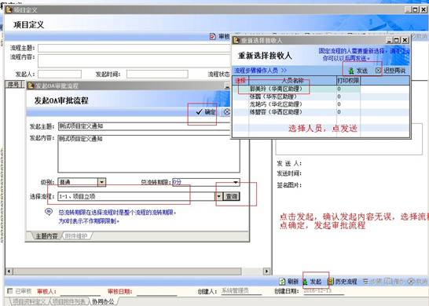Click the 发起主题 input field
This screenshot has height=306, width=429.
[144, 126]
